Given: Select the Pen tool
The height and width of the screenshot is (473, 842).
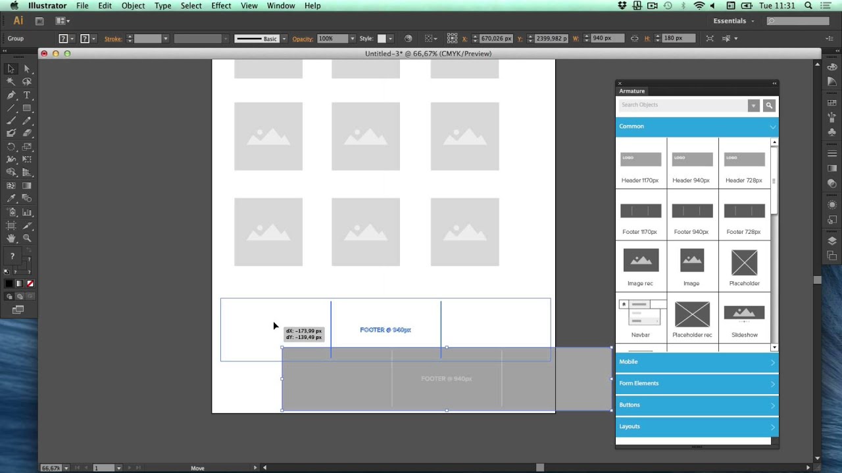Looking at the screenshot, I should coord(11,95).
